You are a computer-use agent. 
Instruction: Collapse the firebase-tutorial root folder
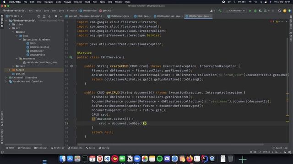6,20
